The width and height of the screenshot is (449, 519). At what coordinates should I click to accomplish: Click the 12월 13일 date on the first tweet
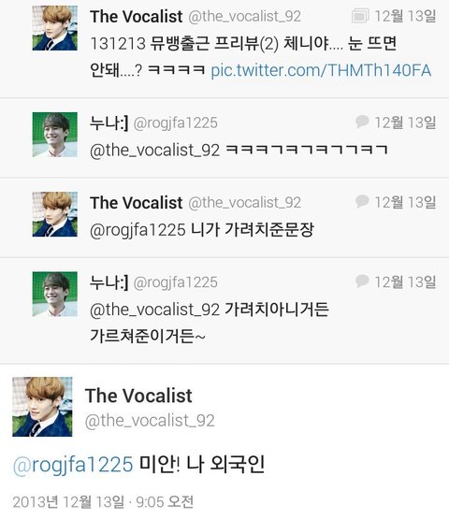pos(405,16)
